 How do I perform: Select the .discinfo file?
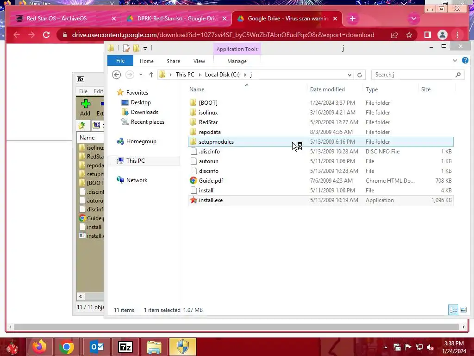pyautogui.click(x=320, y=152)
